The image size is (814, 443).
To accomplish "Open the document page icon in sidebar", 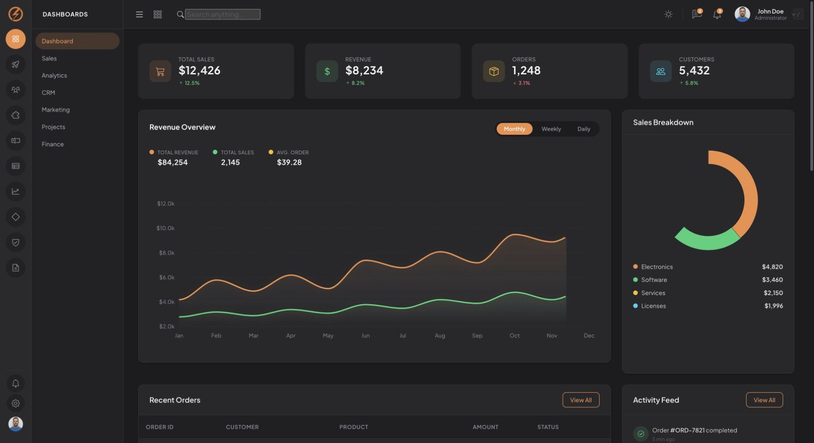I will pos(16,268).
